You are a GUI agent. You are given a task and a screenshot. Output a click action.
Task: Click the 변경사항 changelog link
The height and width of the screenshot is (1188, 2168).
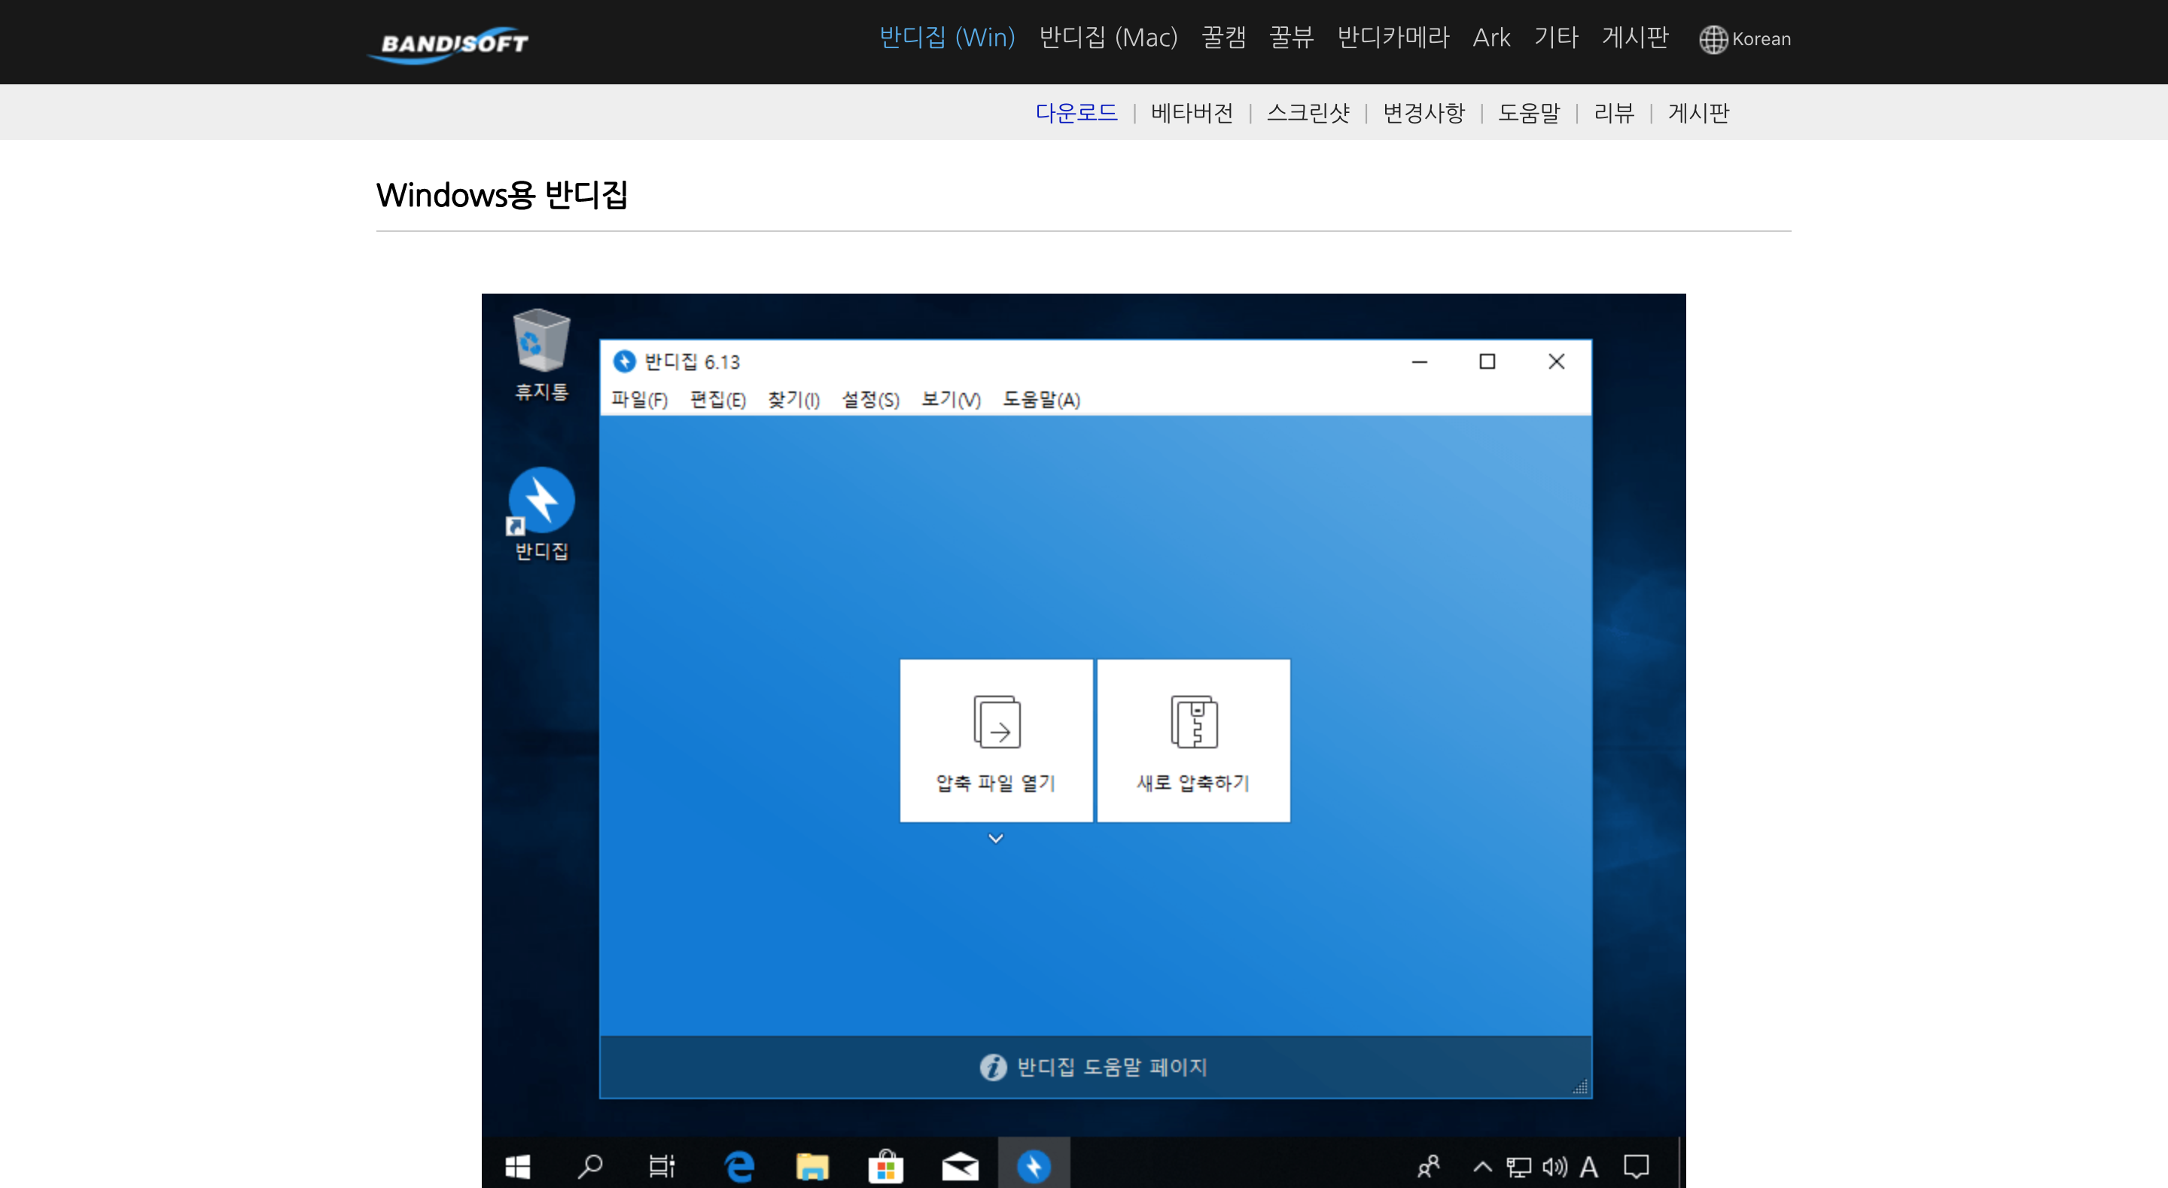click(x=1424, y=113)
